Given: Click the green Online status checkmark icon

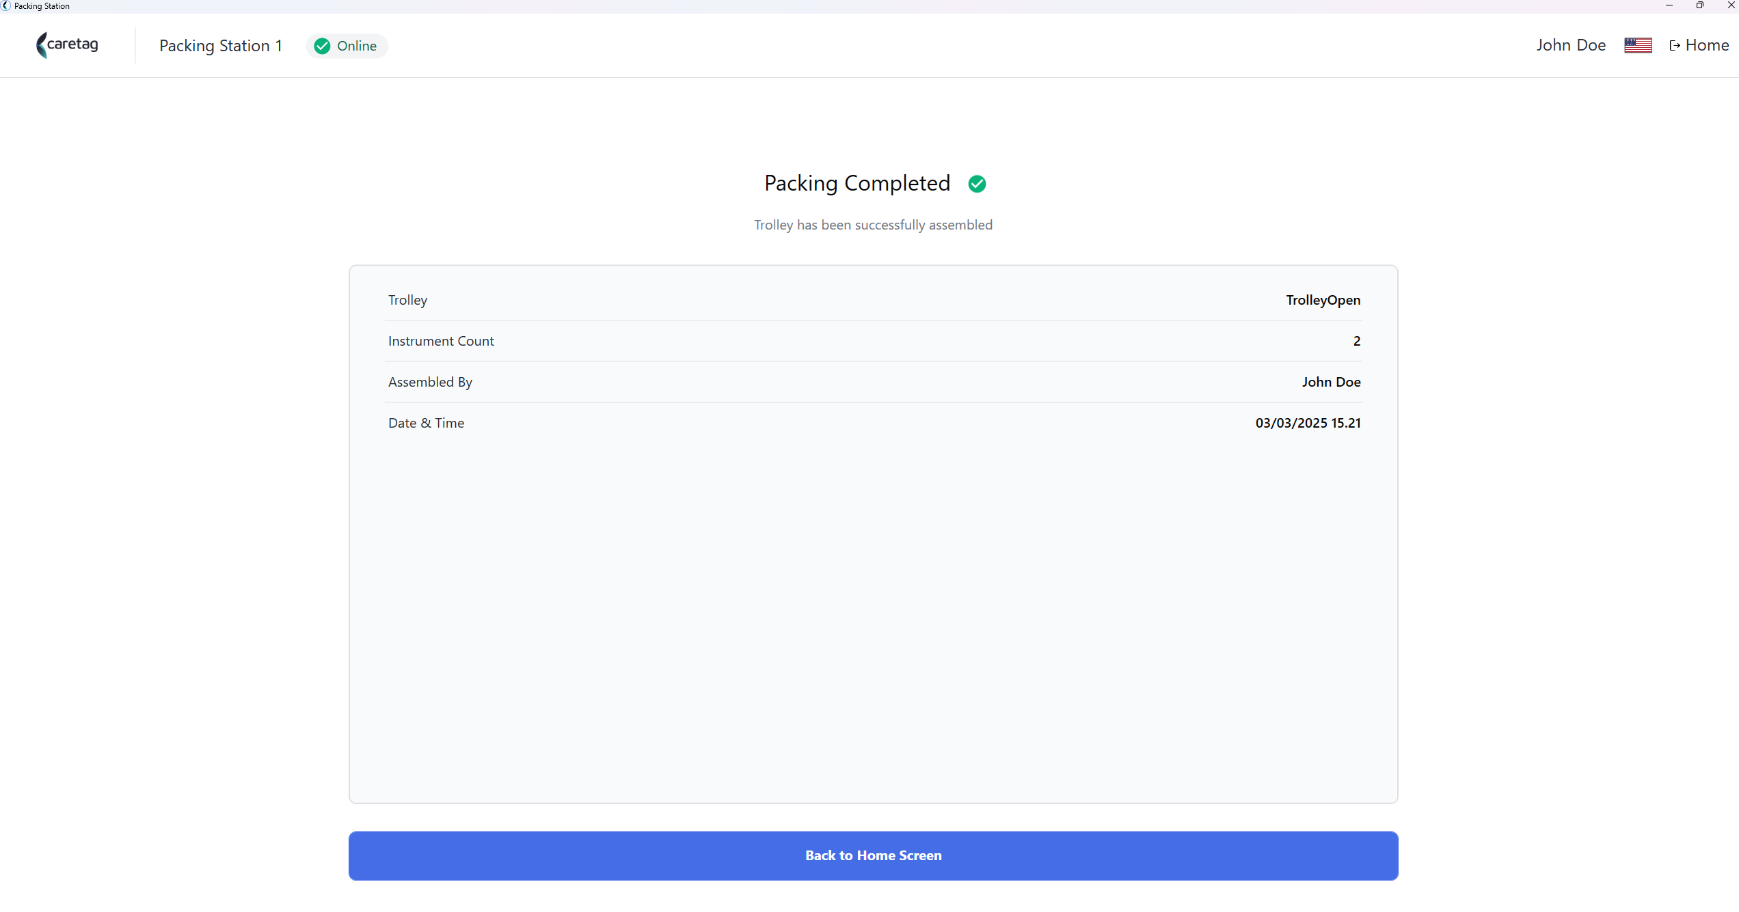Looking at the screenshot, I should [x=322, y=46].
